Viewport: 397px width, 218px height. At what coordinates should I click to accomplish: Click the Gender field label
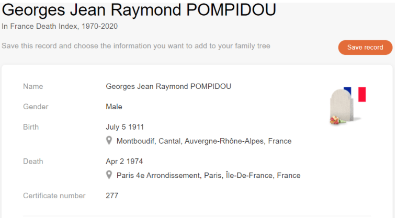coord(36,107)
